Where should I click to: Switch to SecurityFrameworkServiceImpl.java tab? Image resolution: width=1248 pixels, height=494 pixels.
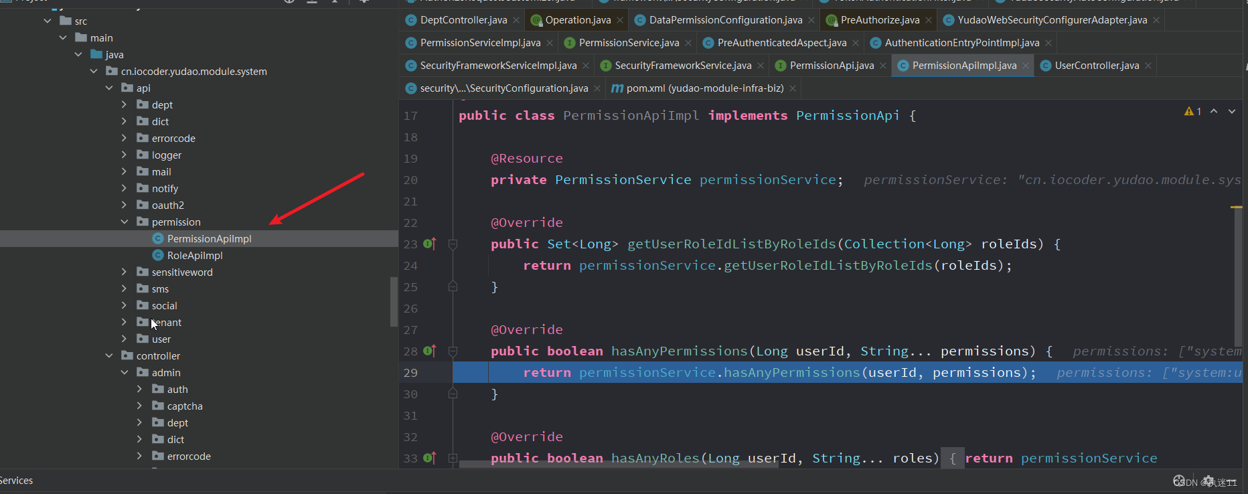(498, 66)
